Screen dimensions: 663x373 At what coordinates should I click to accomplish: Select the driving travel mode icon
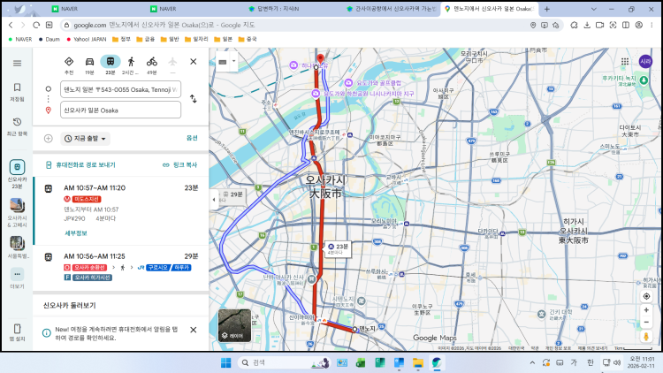pyautogui.click(x=89, y=61)
